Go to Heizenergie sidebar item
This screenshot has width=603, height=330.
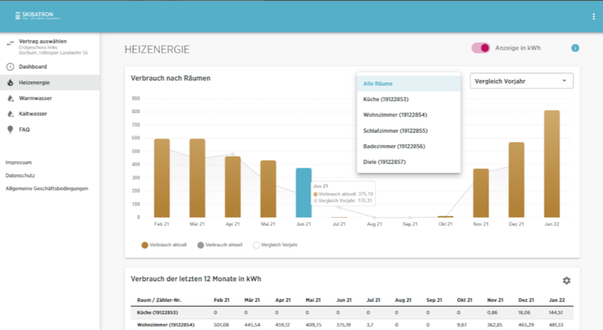coord(34,83)
